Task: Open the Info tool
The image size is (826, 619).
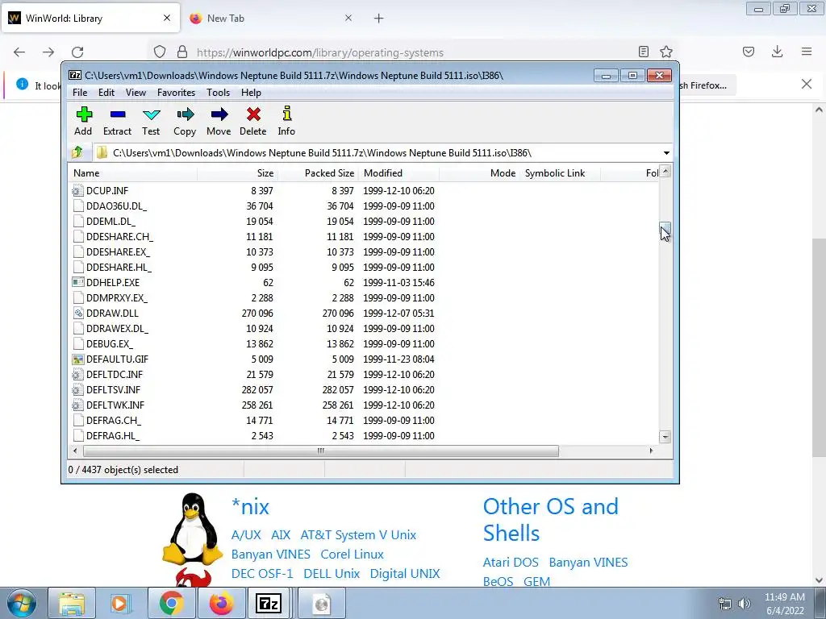Action: coord(286,121)
